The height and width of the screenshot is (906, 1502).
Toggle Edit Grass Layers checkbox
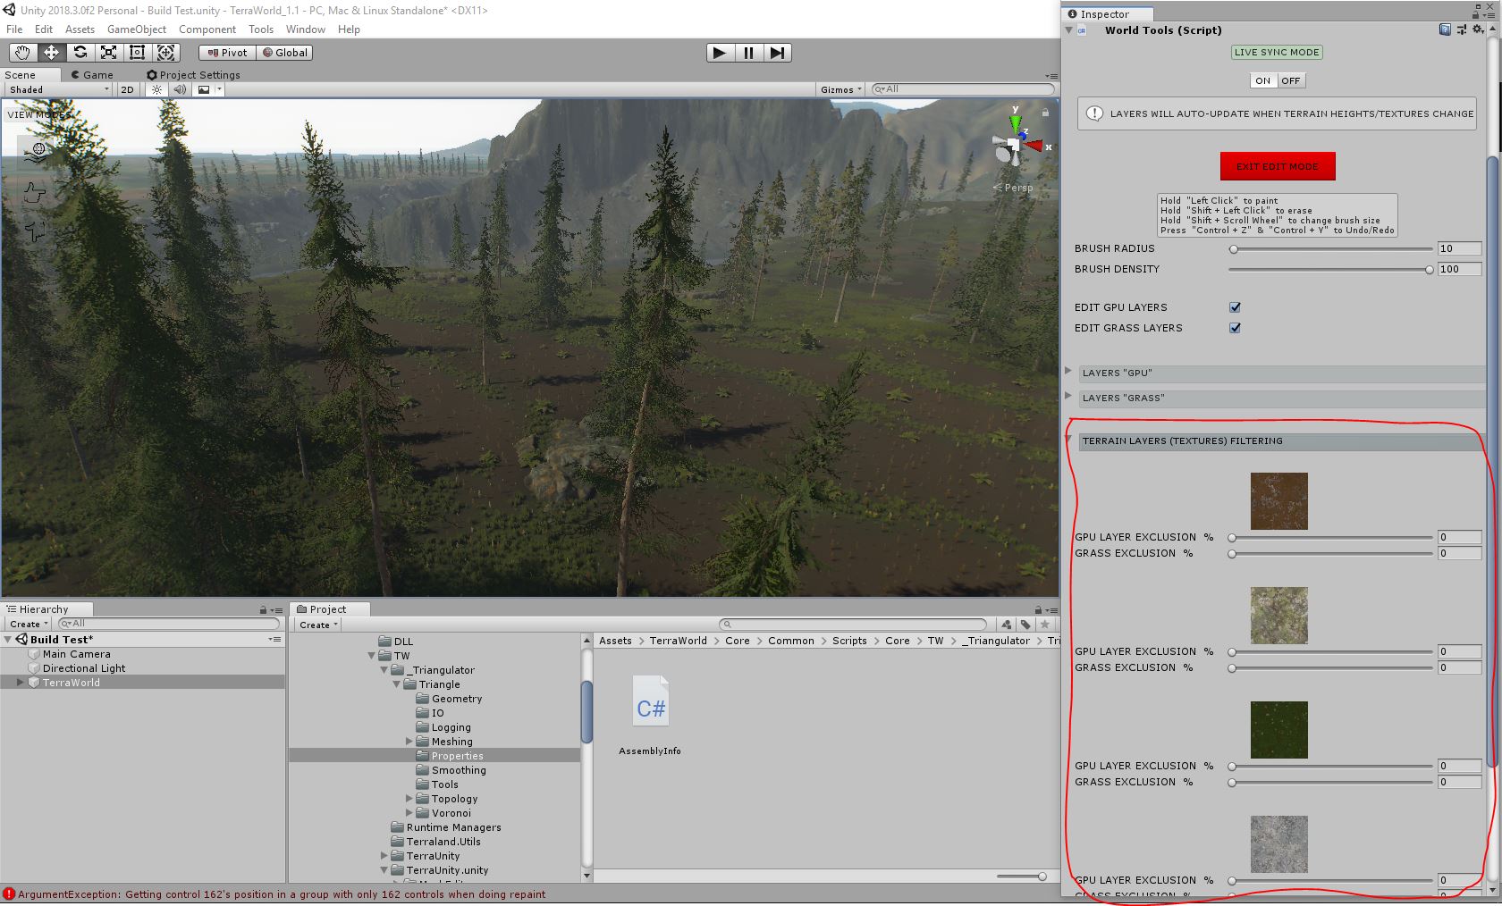click(x=1235, y=328)
